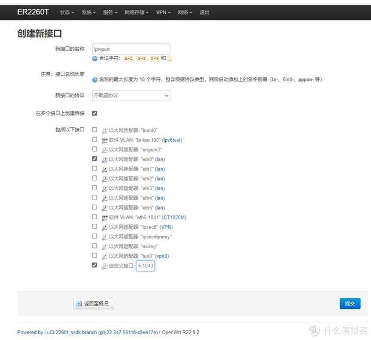
Task: Click the ER2260T brand title
Action: click(33, 12)
